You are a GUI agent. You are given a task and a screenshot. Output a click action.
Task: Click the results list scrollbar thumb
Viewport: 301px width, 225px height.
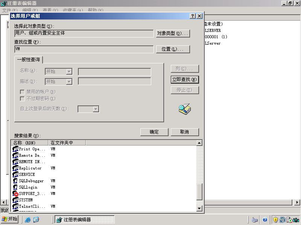tap(199, 192)
